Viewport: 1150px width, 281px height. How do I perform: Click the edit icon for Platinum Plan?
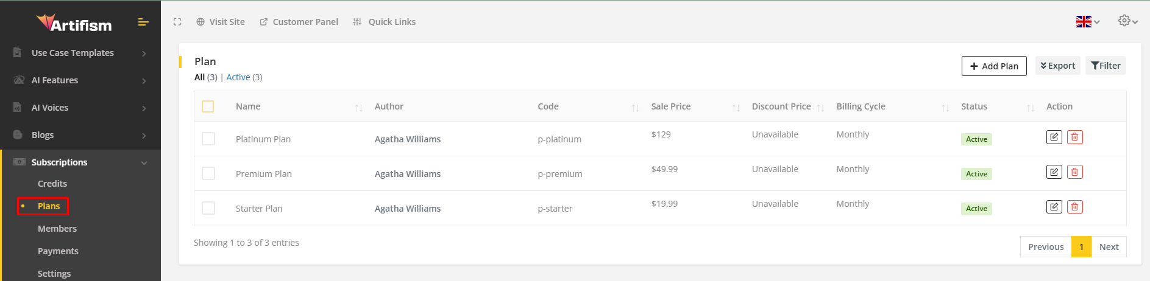tap(1054, 137)
